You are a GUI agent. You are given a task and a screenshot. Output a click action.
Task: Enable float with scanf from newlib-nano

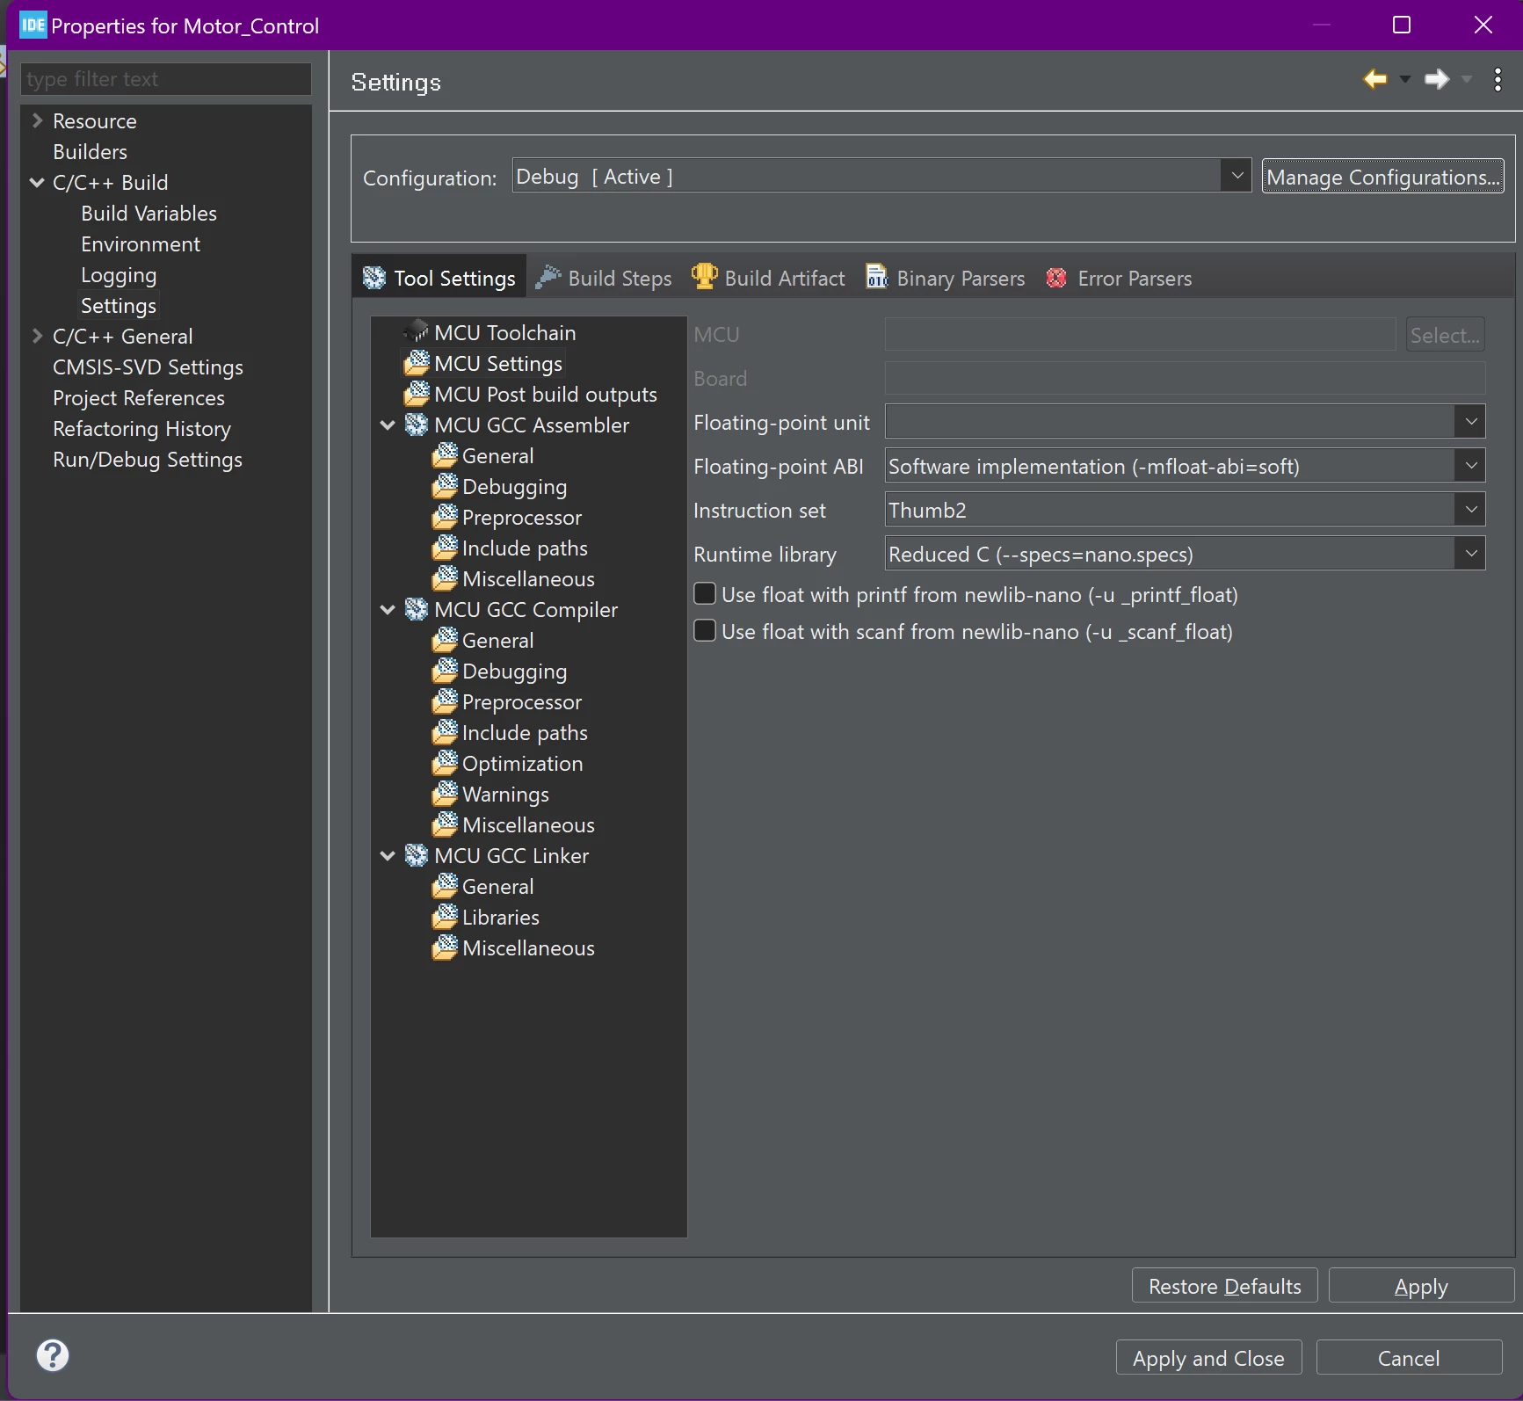pos(705,631)
